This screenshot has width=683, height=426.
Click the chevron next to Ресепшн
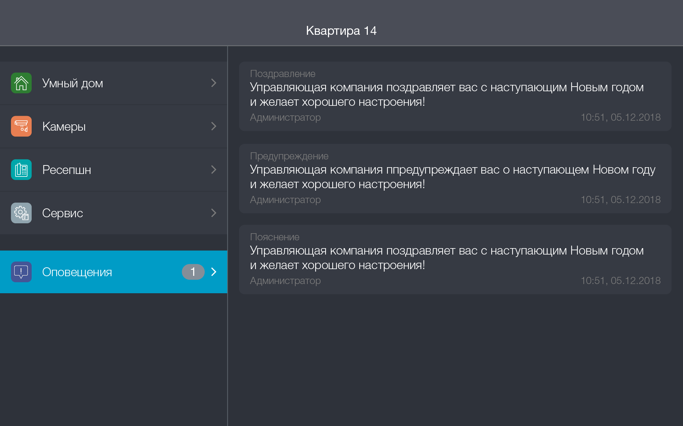click(213, 170)
